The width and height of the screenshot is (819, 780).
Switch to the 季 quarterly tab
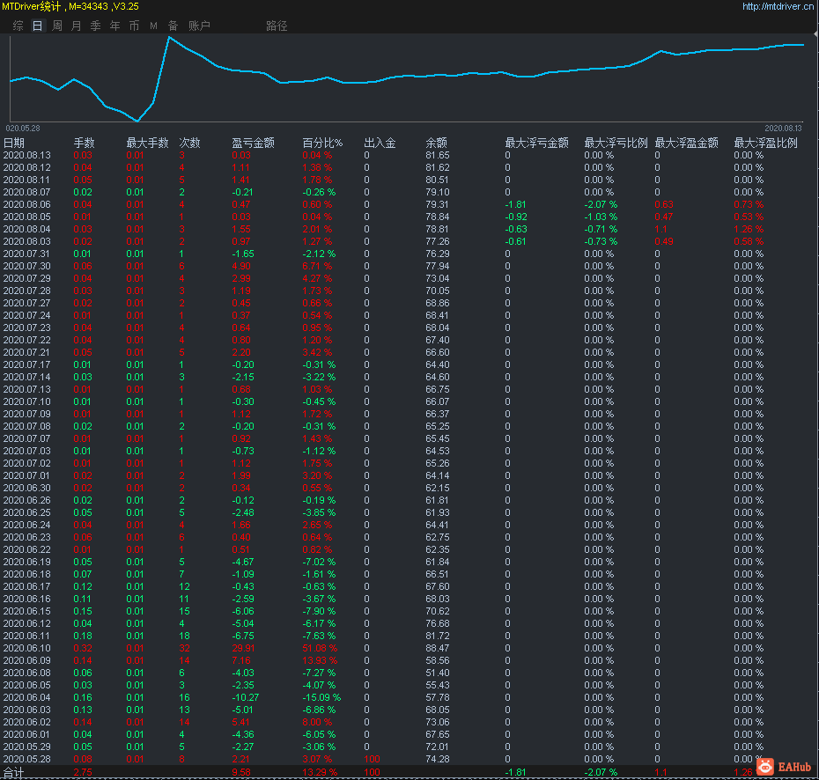pyautogui.click(x=95, y=26)
